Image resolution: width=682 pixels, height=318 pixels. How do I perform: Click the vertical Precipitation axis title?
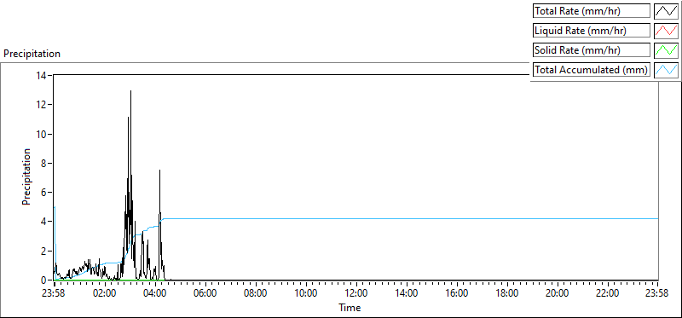coord(26,176)
